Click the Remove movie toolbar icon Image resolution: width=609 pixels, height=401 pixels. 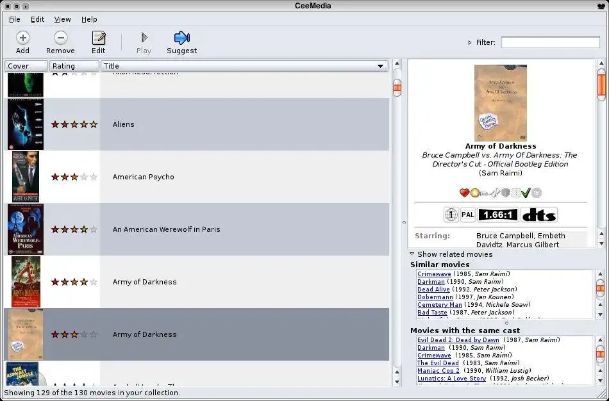coord(60,38)
